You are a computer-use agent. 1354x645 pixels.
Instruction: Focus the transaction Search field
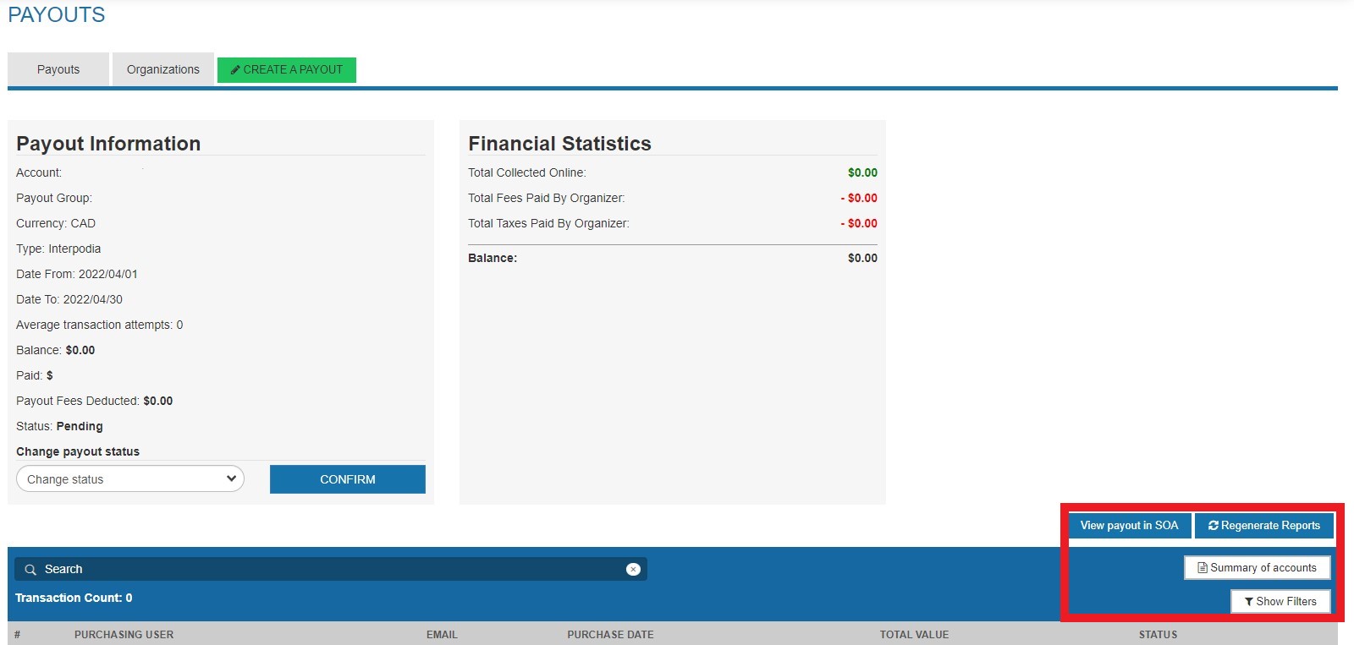pyautogui.click(x=330, y=570)
